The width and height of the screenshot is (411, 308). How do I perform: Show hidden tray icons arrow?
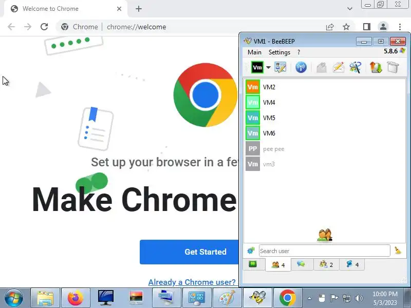(310, 298)
